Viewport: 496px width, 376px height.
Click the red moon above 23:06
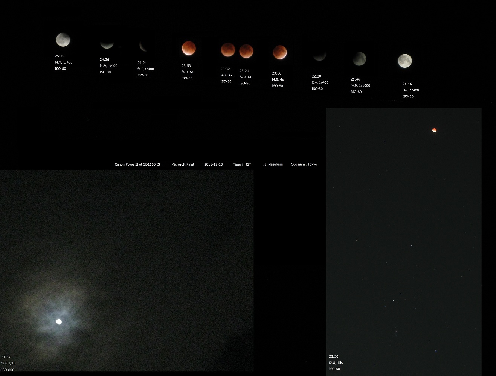pos(279,52)
